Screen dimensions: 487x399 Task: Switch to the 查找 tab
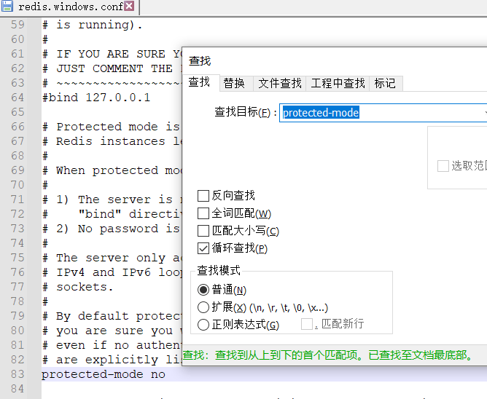tap(199, 83)
